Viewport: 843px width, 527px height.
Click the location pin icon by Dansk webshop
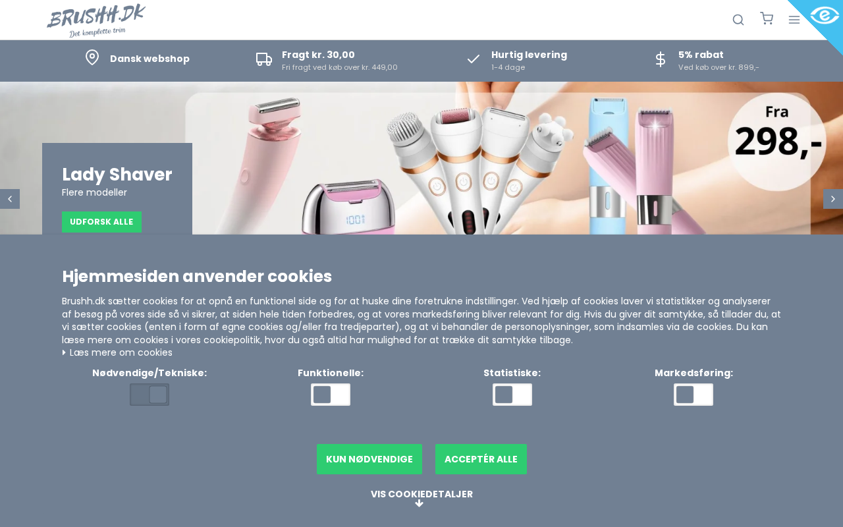click(x=92, y=58)
